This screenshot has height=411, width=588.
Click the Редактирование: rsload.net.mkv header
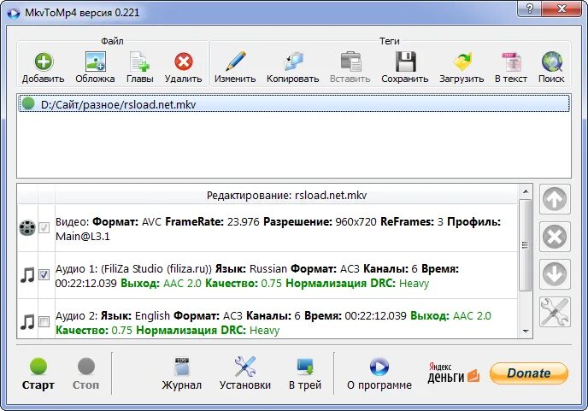tap(286, 196)
